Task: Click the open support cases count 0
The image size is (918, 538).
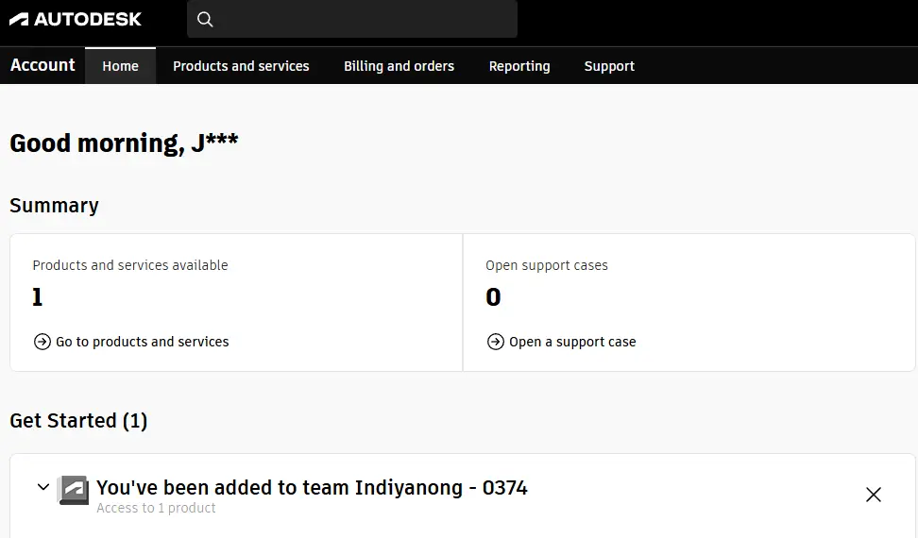Action: coord(493,297)
